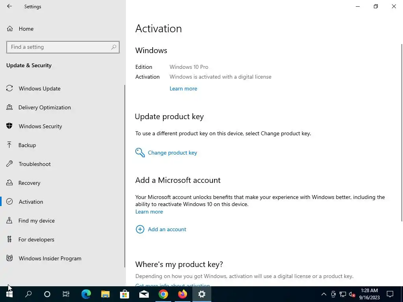
Task: Open Microsoft Store from taskbar
Action: [125, 294]
